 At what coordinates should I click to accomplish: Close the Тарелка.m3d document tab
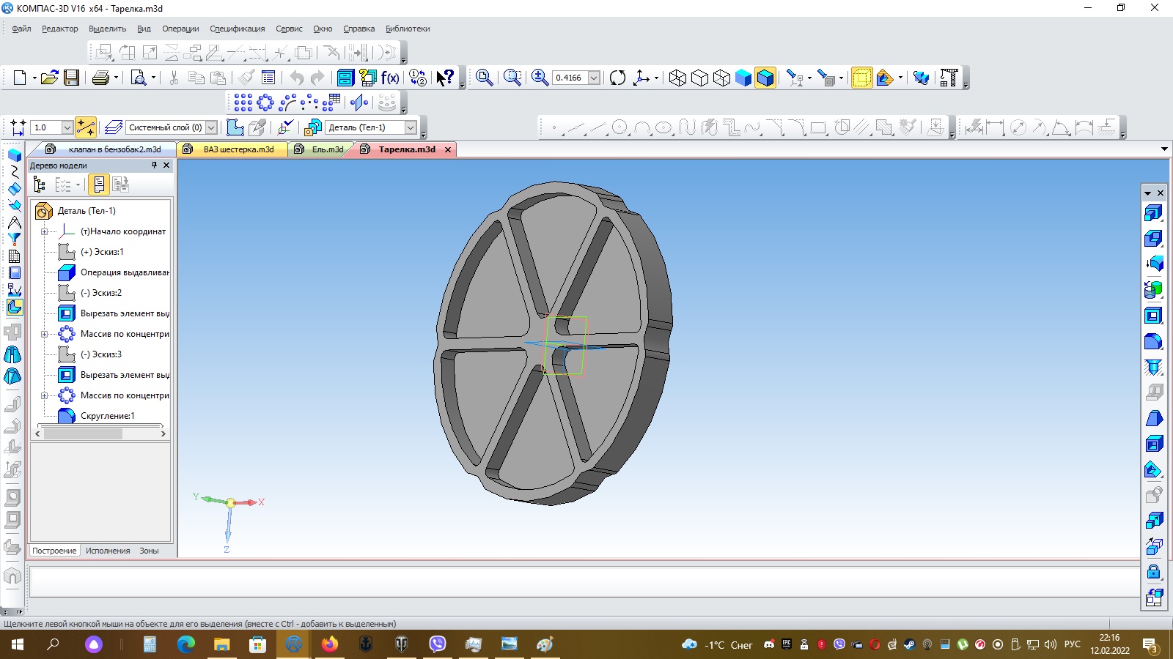point(448,149)
